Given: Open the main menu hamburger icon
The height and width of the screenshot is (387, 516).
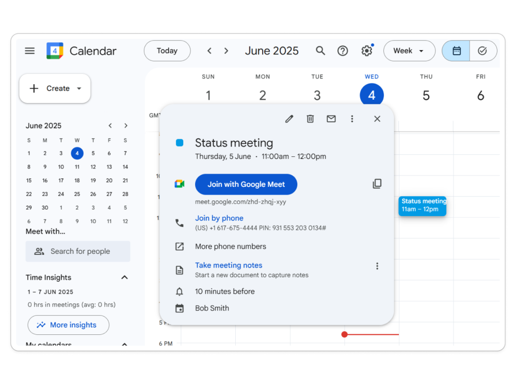Looking at the screenshot, I should tap(30, 51).
